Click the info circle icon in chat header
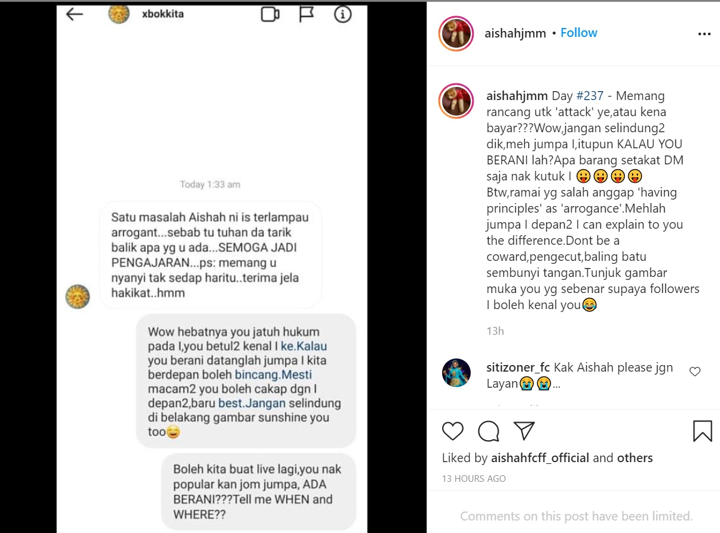This screenshot has width=720, height=533. click(x=343, y=14)
